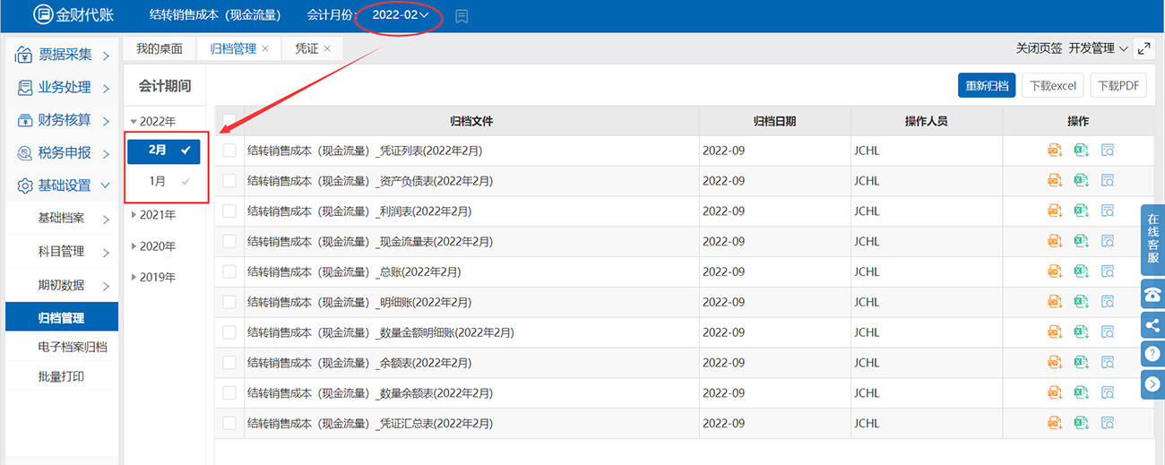1165x465 pixels.
Task: Check the select-all checkbox in table header
Action: pos(229,121)
